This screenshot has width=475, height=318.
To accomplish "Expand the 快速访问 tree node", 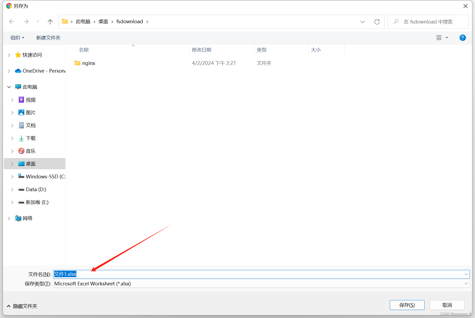I will pos(9,55).
